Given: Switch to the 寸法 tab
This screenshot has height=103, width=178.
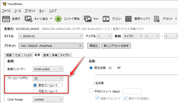Looking at the screenshot, I should click(x=18, y=55).
